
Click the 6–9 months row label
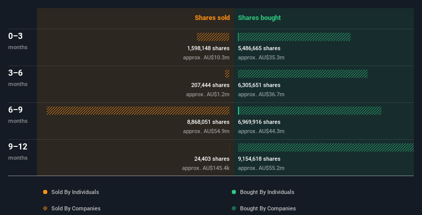pos(18,115)
